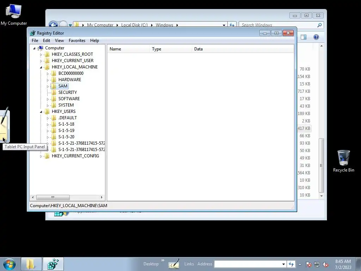Expand the SYSTEM key

(48, 105)
